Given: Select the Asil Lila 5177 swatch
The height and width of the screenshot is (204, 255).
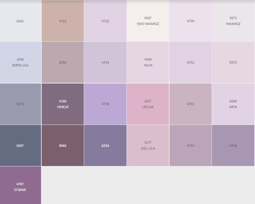Looking at the screenshot, I should pos(148,145).
